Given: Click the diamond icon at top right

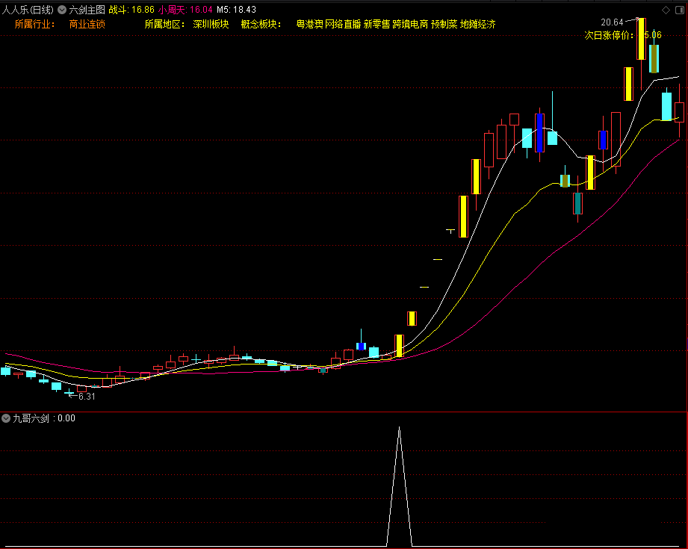Looking at the screenshot, I should point(666,10).
